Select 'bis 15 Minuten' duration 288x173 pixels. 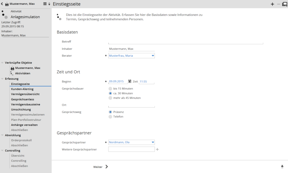(x=110, y=88)
